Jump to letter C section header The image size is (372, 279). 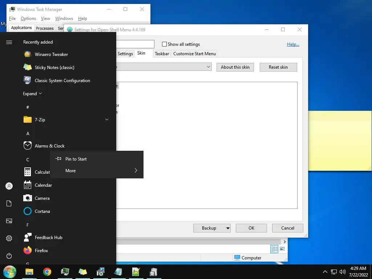(x=28, y=160)
